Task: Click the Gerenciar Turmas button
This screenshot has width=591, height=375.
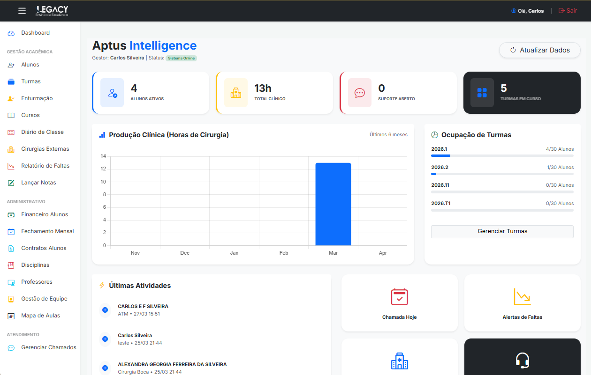Action: (x=502, y=231)
